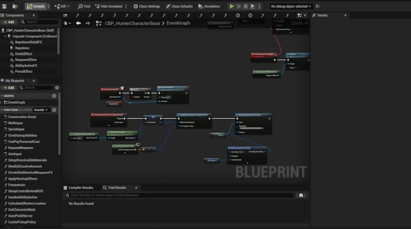Click the Eject/skip playback button
The height and width of the screenshot is (229, 411).
point(253,6)
